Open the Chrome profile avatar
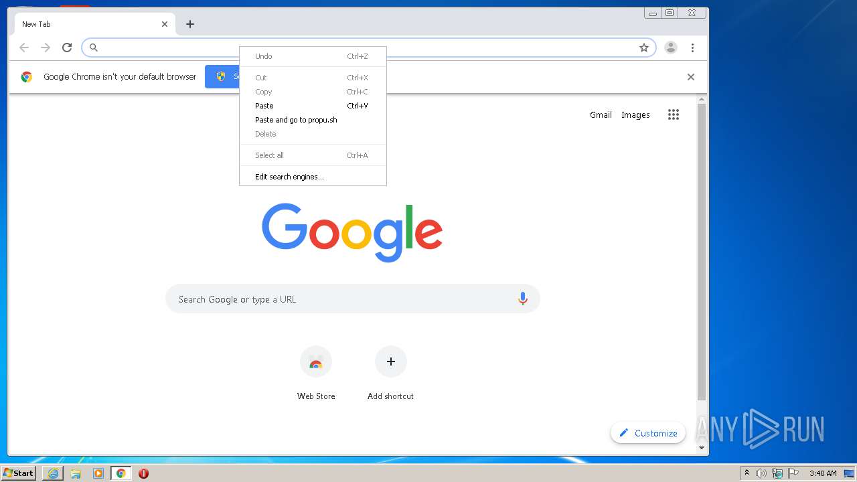 (671, 48)
